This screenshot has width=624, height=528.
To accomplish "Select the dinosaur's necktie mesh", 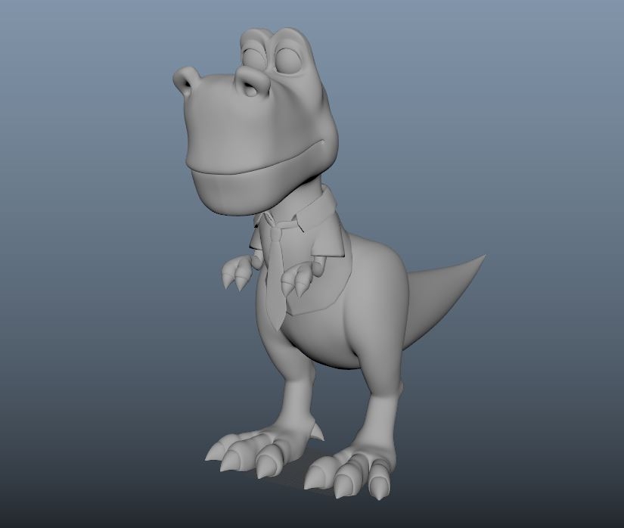I will point(275,278).
